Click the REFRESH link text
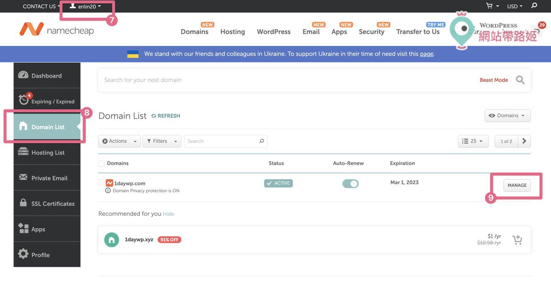This screenshot has height=281, width=551. [169, 116]
